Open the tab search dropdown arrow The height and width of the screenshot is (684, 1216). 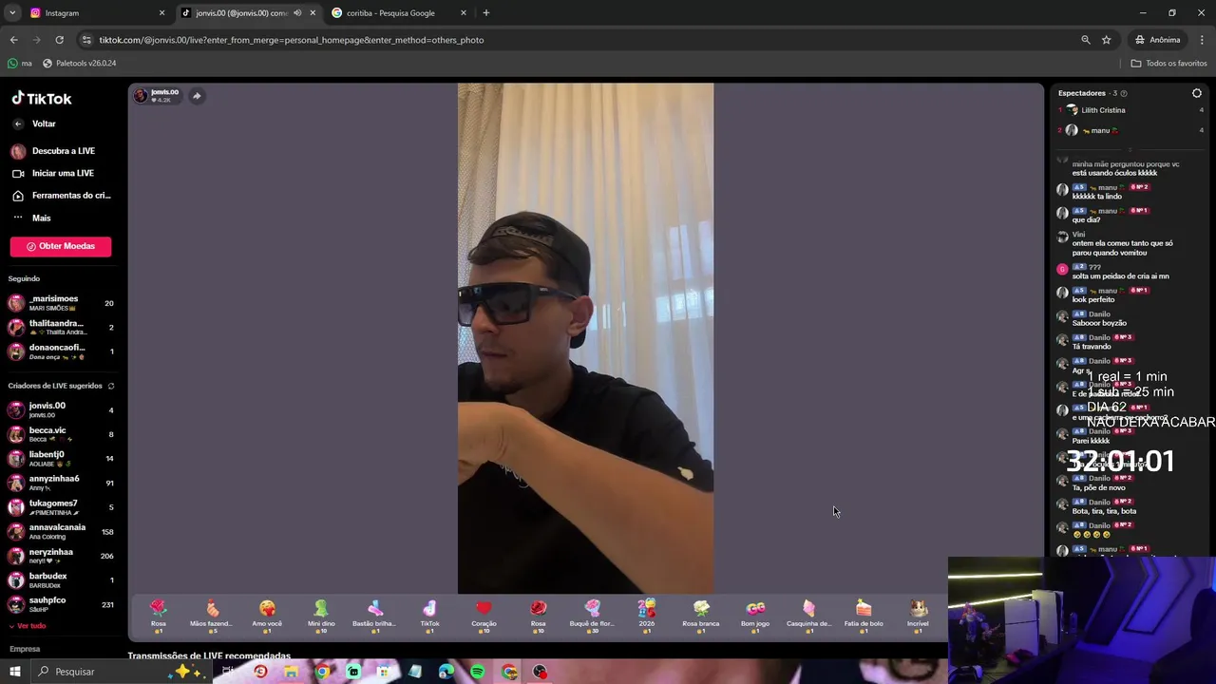click(x=12, y=13)
